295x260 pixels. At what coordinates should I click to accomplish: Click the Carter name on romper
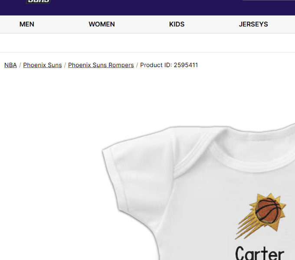pyautogui.click(x=259, y=253)
